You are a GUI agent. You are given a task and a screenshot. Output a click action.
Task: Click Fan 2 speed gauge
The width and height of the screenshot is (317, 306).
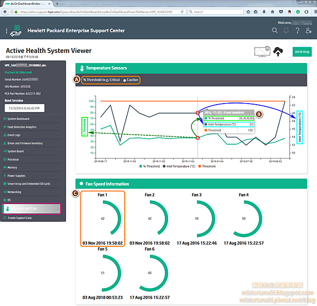[x=150, y=218]
